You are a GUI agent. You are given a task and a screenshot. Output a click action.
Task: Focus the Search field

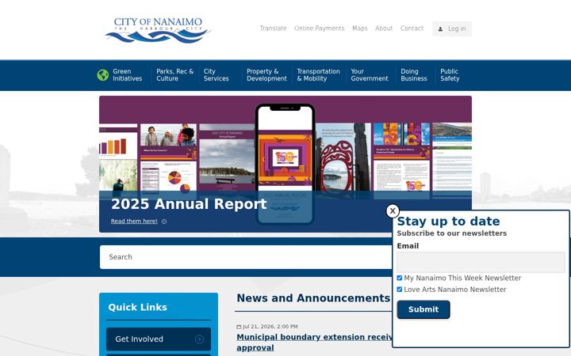pyautogui.click(x=245, y=257)
